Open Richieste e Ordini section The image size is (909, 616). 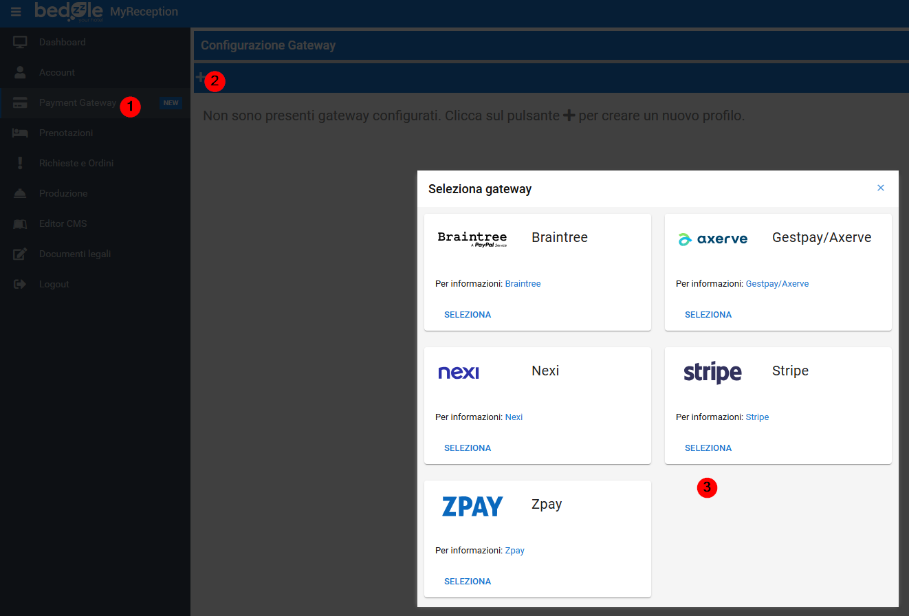tap(76, 164)
